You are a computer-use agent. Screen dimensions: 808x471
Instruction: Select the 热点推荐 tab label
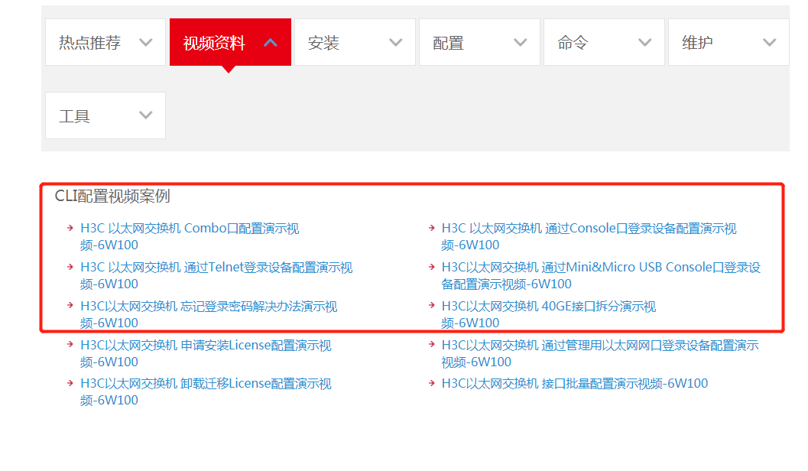(89, 43)
